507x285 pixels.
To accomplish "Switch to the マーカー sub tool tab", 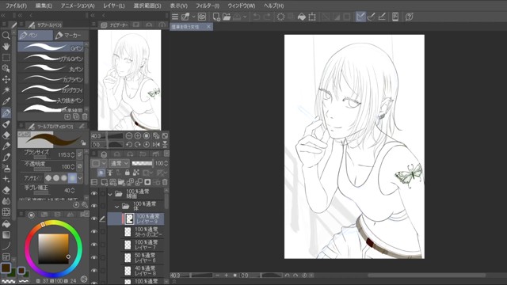I will click(x=70, y=35).
